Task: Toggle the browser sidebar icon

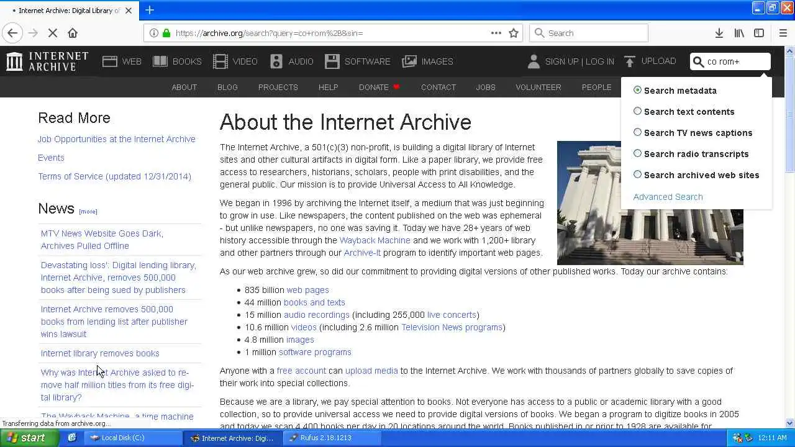Action: (x=759, y=33)
